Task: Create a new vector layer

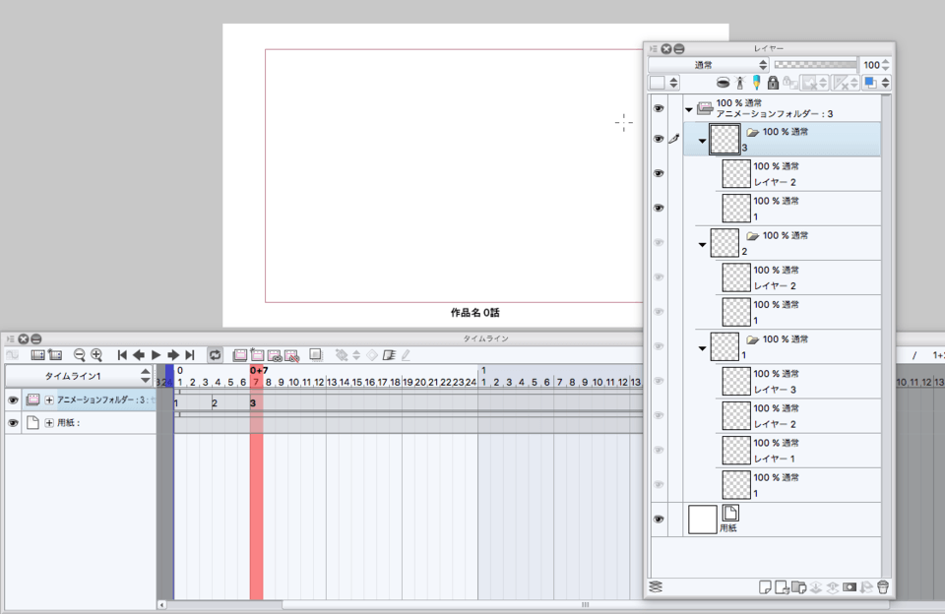Action: (782, 586)
